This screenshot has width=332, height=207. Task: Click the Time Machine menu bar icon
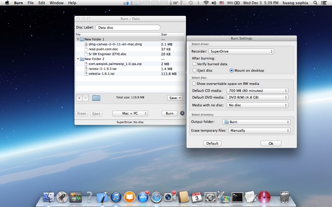(190, 3)
